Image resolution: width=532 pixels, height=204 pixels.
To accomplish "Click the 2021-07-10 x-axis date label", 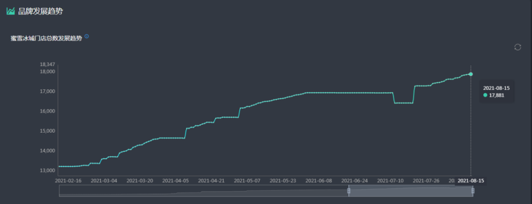I will click(x=390, y=180).
